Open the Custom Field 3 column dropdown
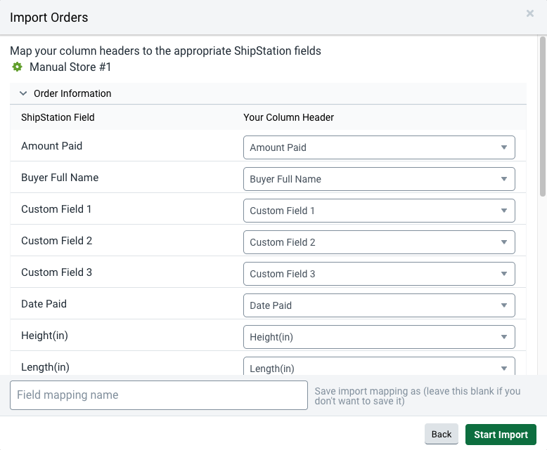Screen dimensions: 547x450 (x=379, y=274)
